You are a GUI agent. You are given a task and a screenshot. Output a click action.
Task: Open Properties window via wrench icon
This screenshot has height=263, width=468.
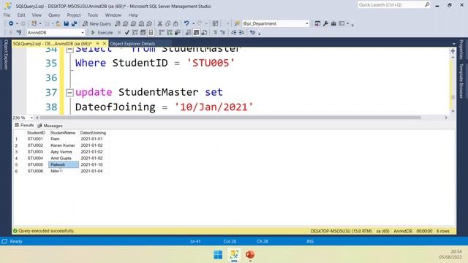click(325, 23)
